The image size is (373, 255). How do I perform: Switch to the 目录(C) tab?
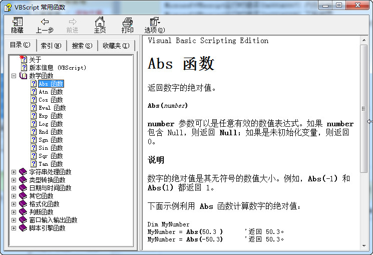click(20, 45)
